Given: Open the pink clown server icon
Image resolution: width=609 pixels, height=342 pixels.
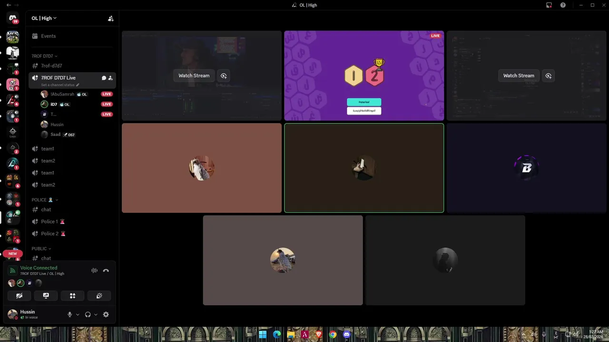Looking at the screenshot, I should (13, 85).
